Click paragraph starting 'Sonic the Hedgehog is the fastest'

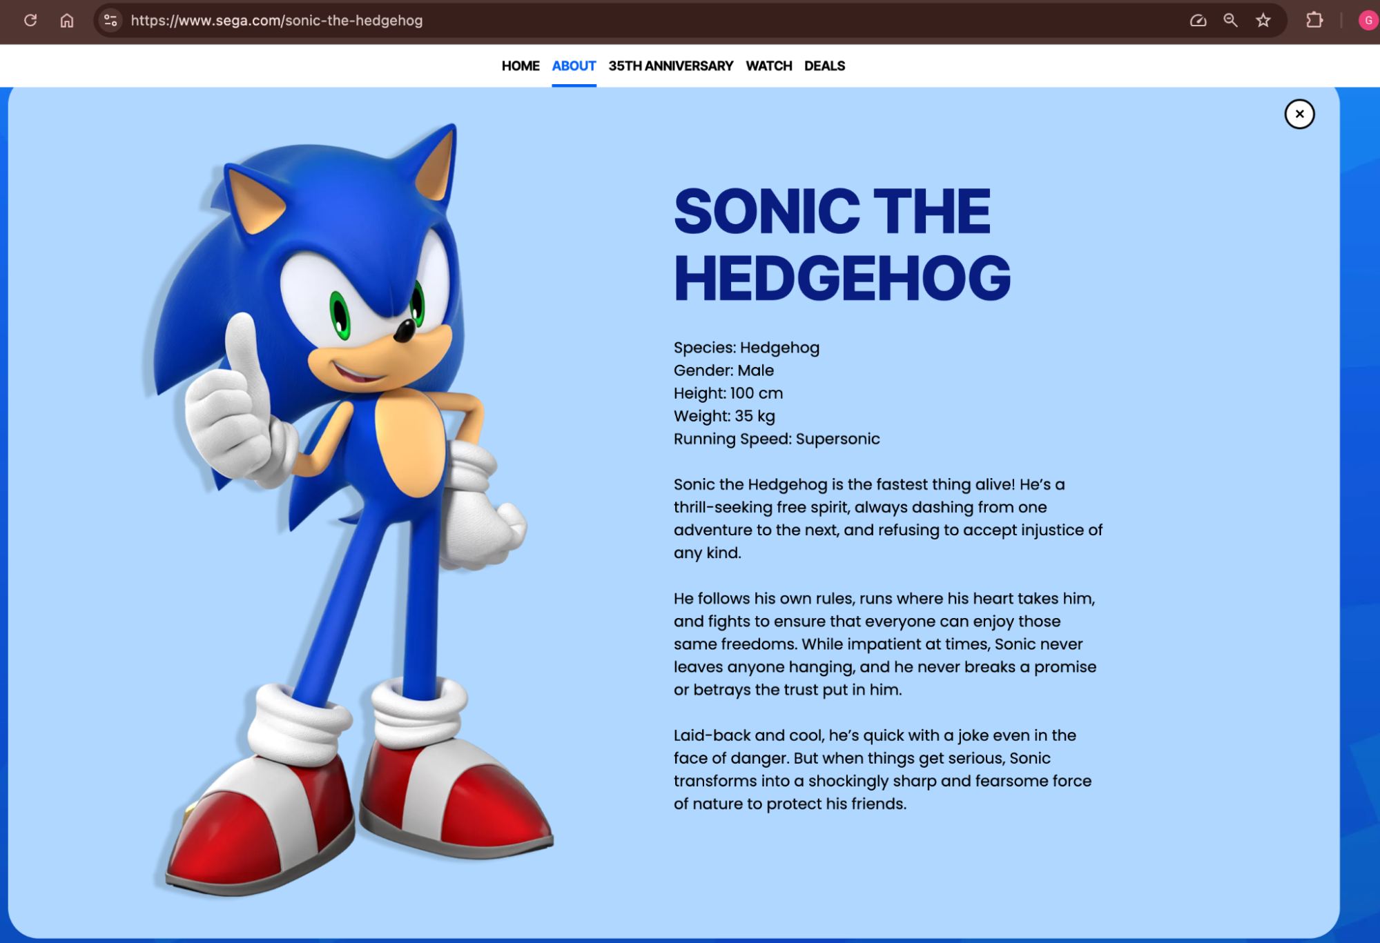click(888, 519)
